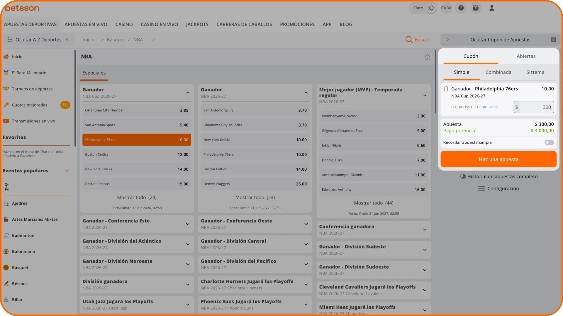This screenshot has height=316, width=563.
Task: Expand Ganador - División Sudeste
Action: tap(425, 250)
